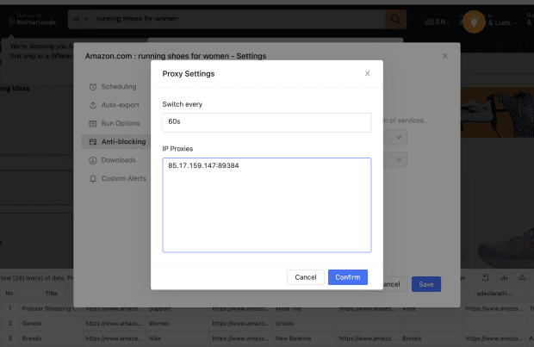534x347 pixels.
Task: Click the Auto-export upload icon
Action: [x=93, y=105]
